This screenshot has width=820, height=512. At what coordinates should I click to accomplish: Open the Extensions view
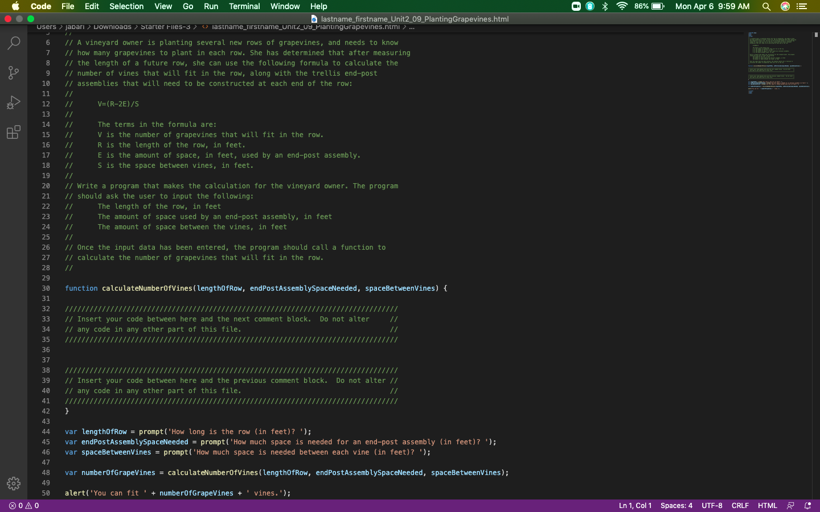click(x=14, y=132)
